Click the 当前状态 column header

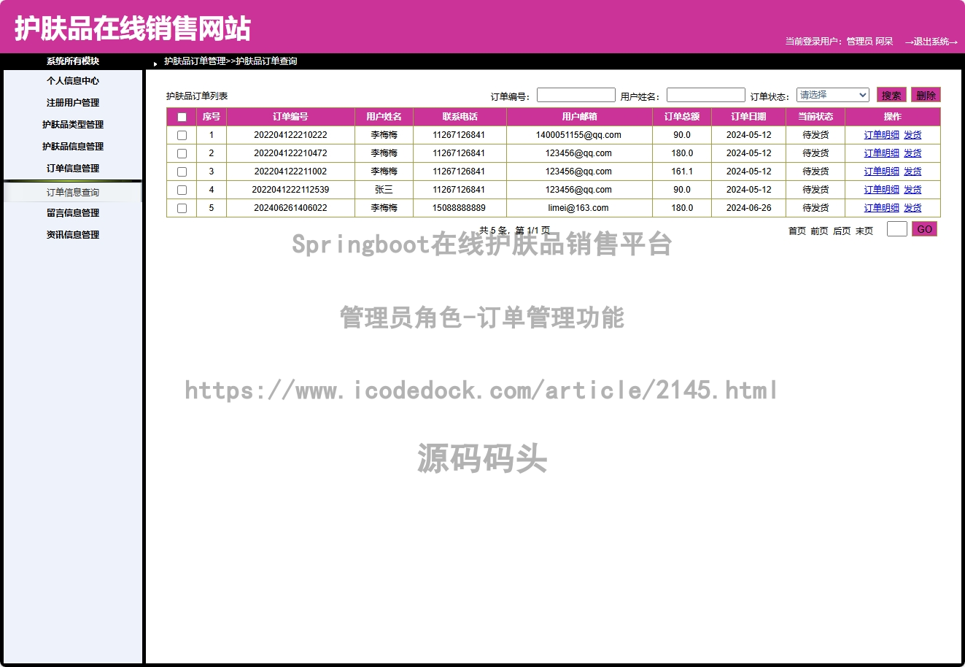pyautogui.click(x=815, y=117)
